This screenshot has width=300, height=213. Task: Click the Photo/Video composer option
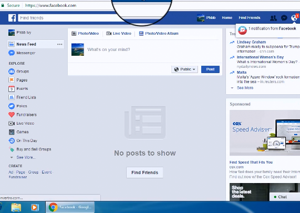pyautogui.click(x=85, y=34)
